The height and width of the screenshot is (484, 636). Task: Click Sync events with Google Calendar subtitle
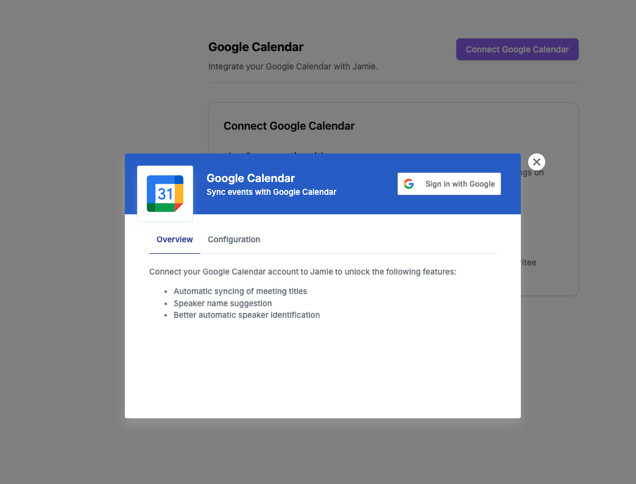click(x=271, y=192)
